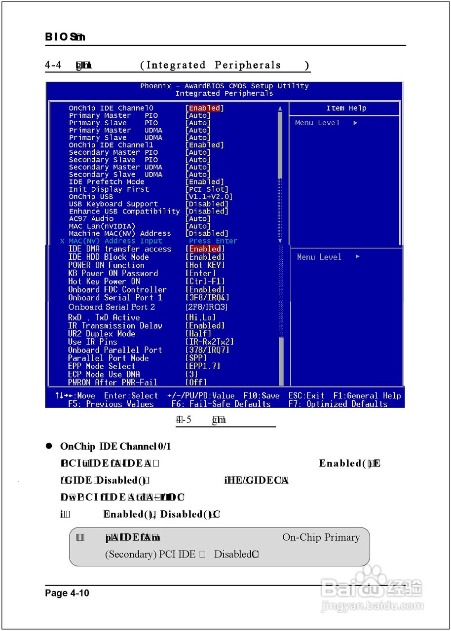Select the [Hi,Lo] RxD, TxD Active value
Screen dimensions: 451x631
200,318
